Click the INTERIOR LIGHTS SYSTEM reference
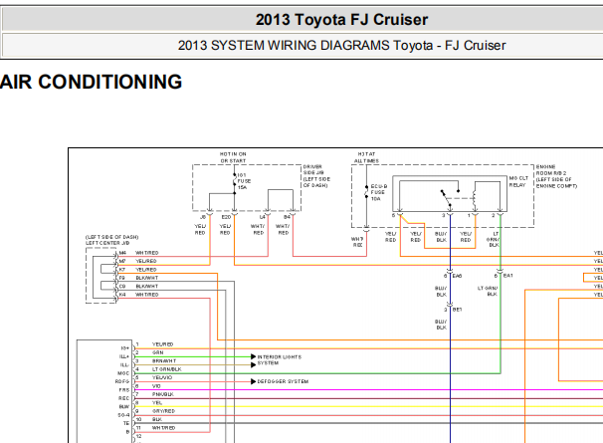 click(x=280, y=359)
